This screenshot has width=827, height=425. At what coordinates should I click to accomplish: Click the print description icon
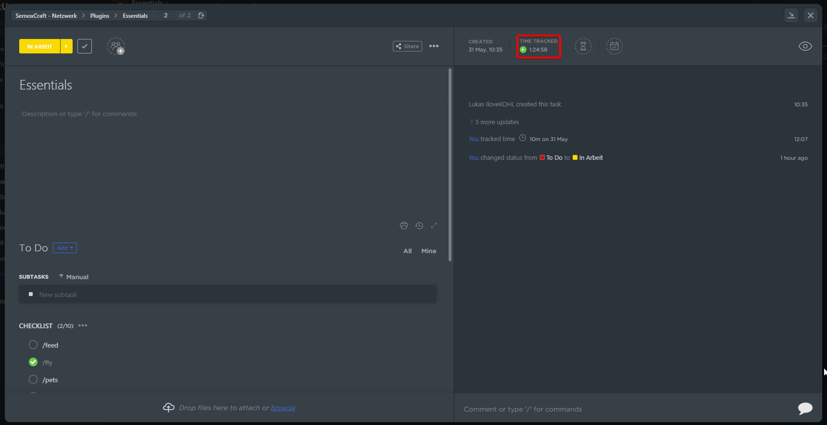click(x=403, y=226)
